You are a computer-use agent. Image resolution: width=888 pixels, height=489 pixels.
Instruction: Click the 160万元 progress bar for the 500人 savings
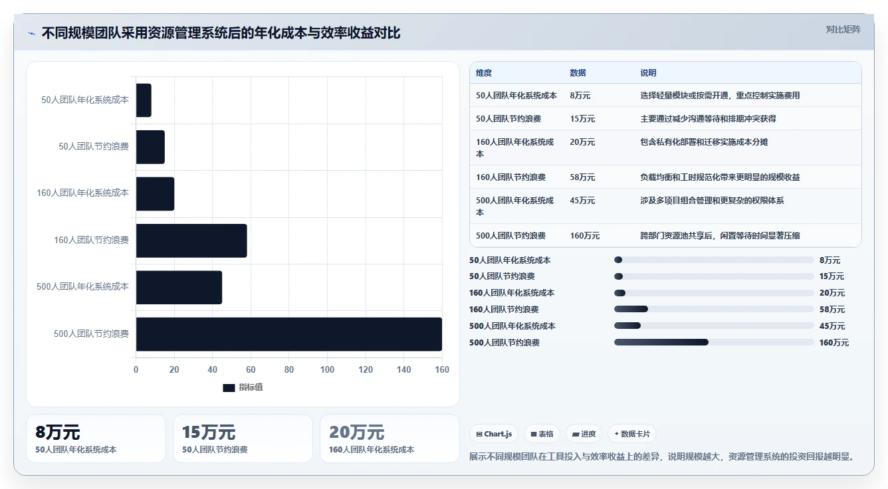(714, 342)
